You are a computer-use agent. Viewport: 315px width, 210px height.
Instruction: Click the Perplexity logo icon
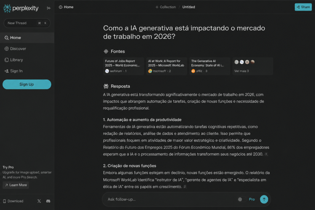(7, 8)
